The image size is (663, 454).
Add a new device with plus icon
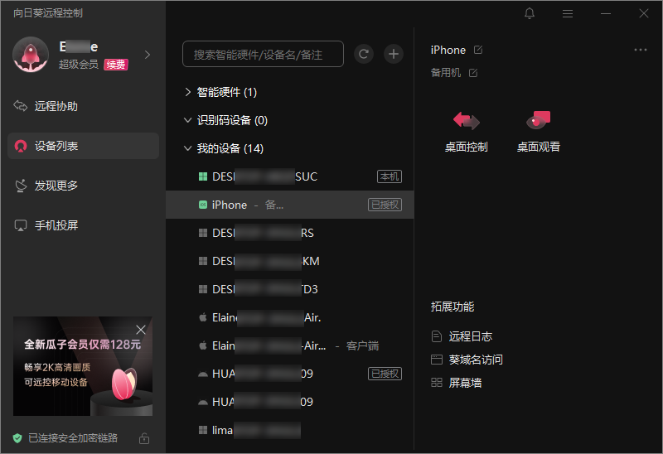pyautogui.click(x=393, y=54)
